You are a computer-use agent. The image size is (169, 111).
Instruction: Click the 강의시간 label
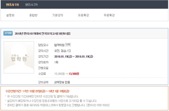[43, 51]
